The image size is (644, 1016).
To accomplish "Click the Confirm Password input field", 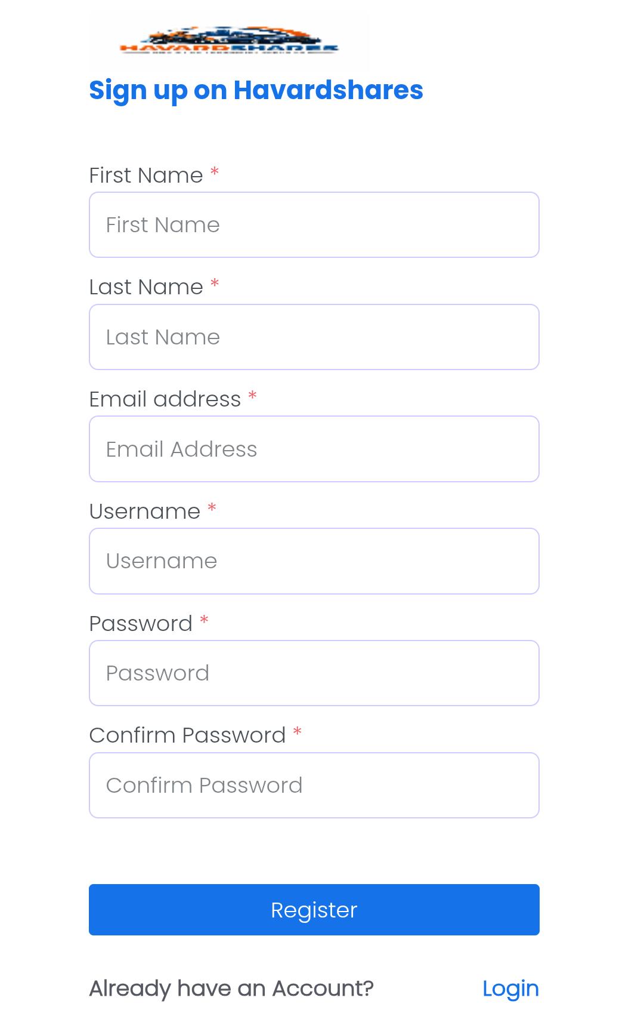I will point(314,784).
